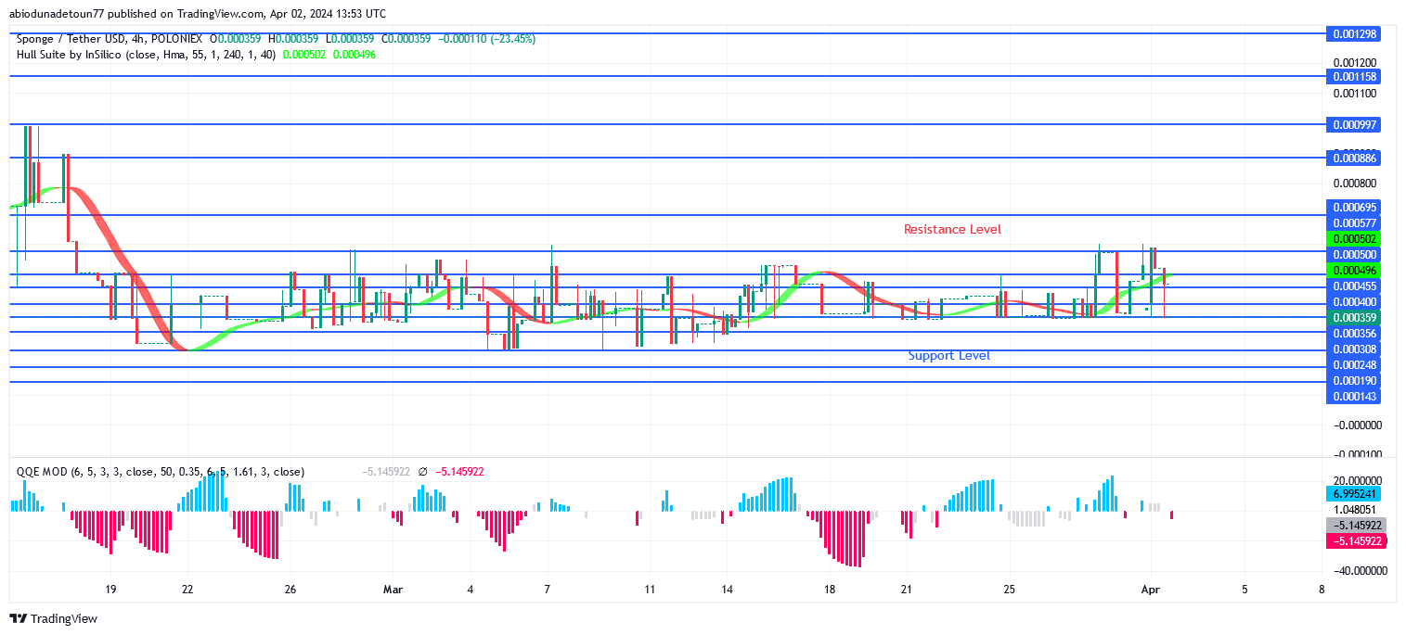Click the ∅ symbol in QQE MOD legend
This screenshot has width=1406, height=635.
pos(423,472)
